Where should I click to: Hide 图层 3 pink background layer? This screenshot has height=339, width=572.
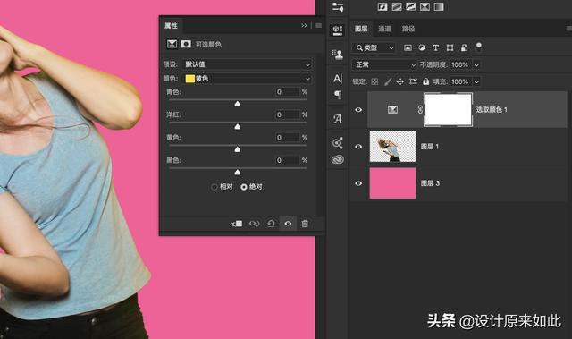358,183
